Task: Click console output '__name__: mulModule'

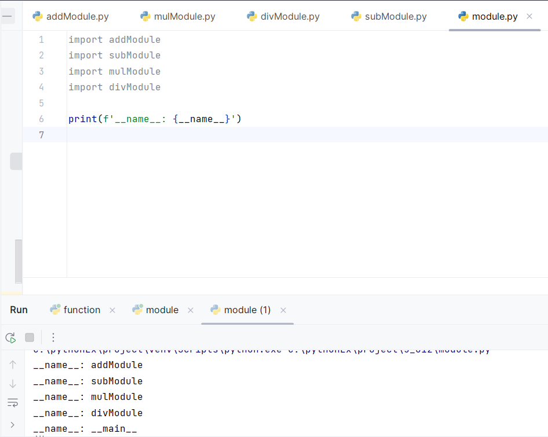Action: [88, 397]
